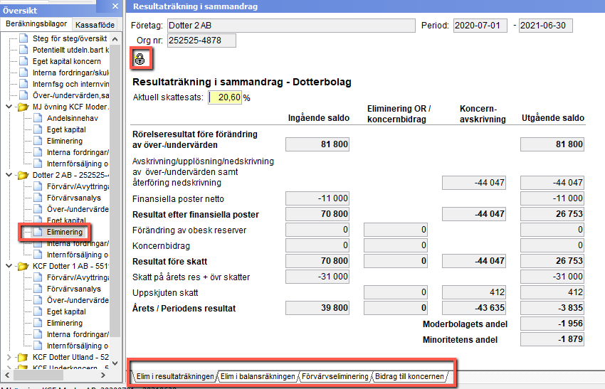Click the KCF Dotter 1 AB folder icon
The image size is (605, 389).
(23, 266)
